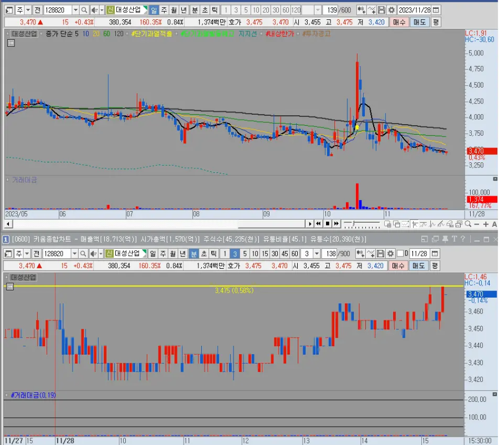The image size is (499, 445).
Task: Toggle the D checkbox in bottom toolbar
Action: pos(401,253)
